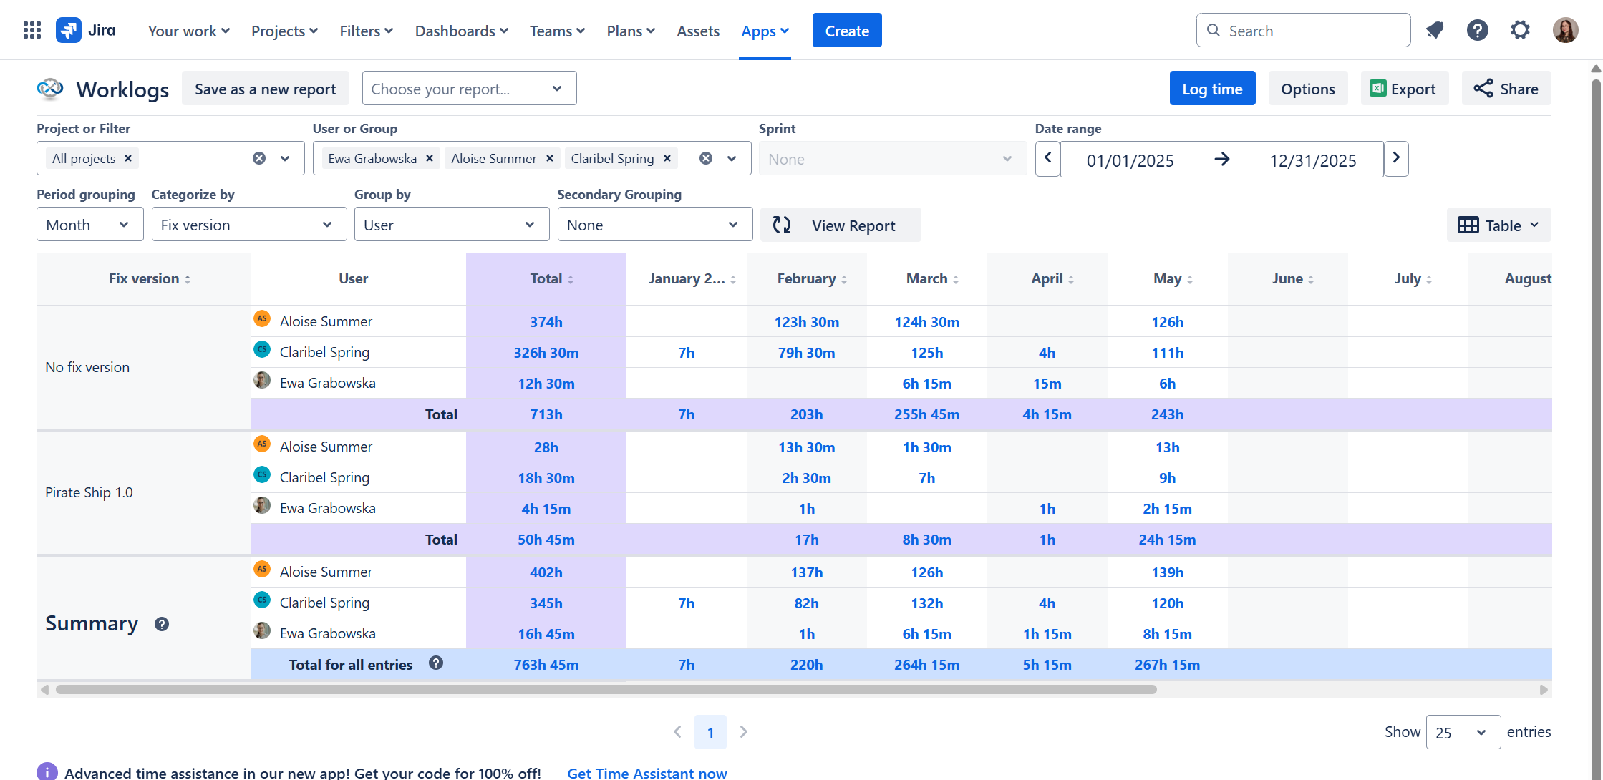
Task: Open the Categorize by Fix version dropdown
Action: (248, 225)
